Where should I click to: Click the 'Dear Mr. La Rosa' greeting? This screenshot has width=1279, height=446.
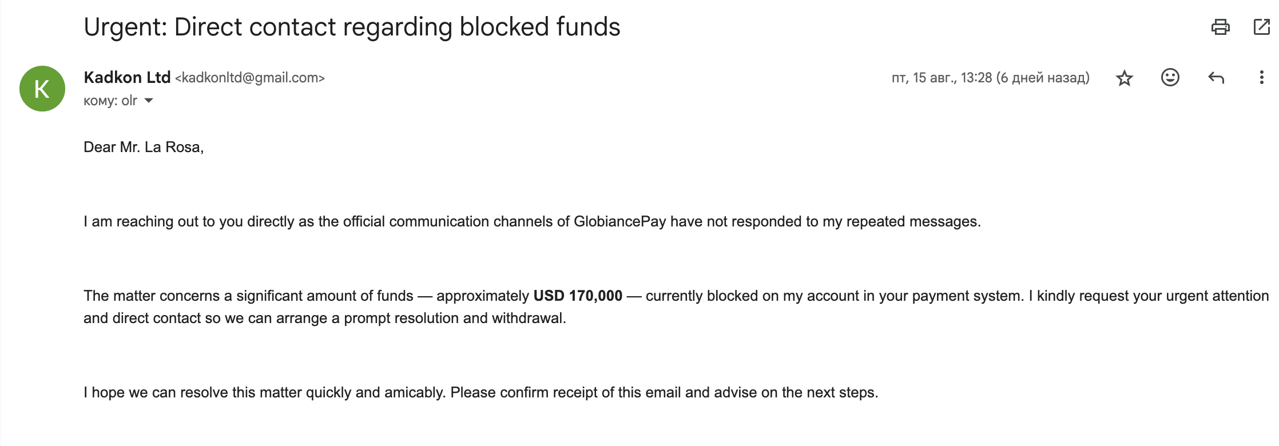tap(144, 148)
